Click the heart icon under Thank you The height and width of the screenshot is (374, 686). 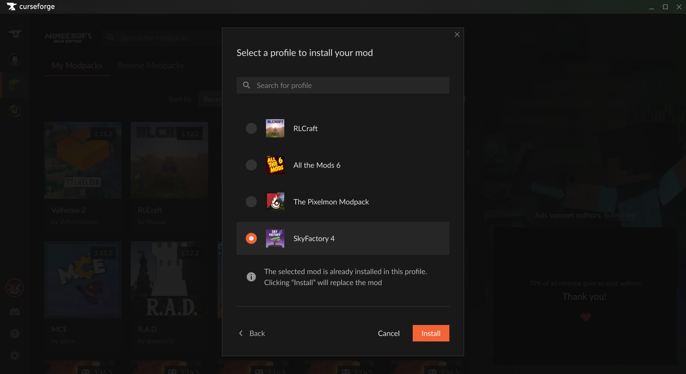coord(586,317)
